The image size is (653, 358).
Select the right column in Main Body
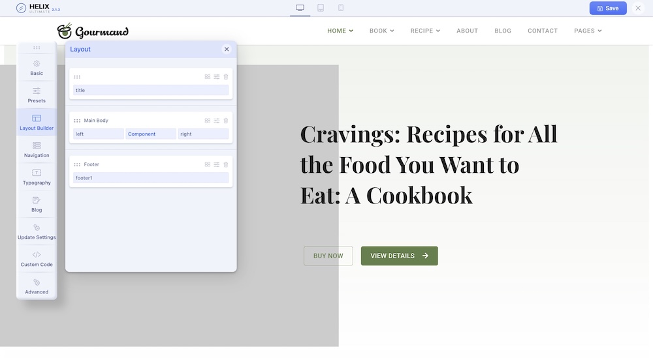pyautogui.click(x=203, y=134)
